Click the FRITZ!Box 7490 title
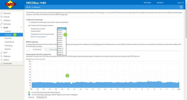Viewport: 187px width, 100px height. point(36,3)
